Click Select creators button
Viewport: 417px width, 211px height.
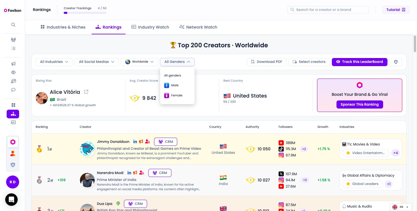coord(309,62)
